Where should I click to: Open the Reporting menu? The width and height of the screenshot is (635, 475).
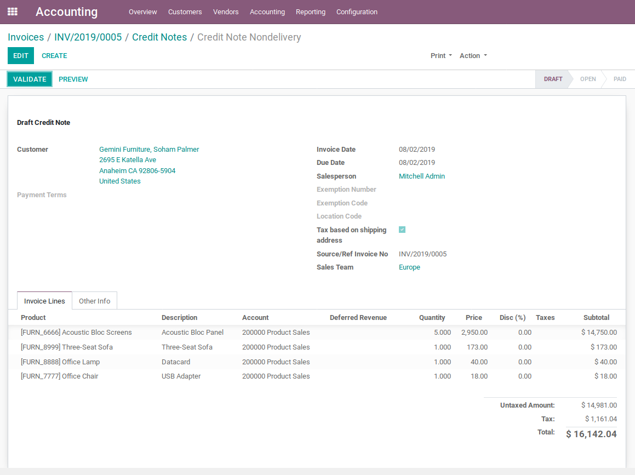coord(310,12)
